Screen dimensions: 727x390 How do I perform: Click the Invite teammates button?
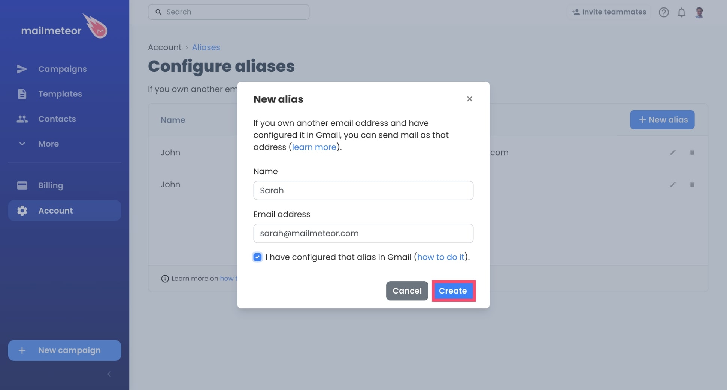tap(609, 12)
